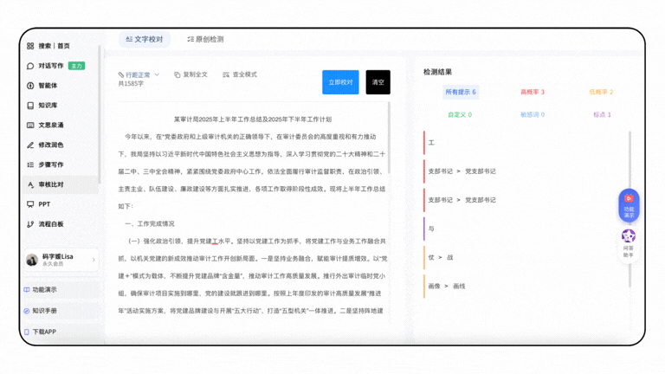Filter results by 高概率 3

pyautogui.click(x=532, y=92)
